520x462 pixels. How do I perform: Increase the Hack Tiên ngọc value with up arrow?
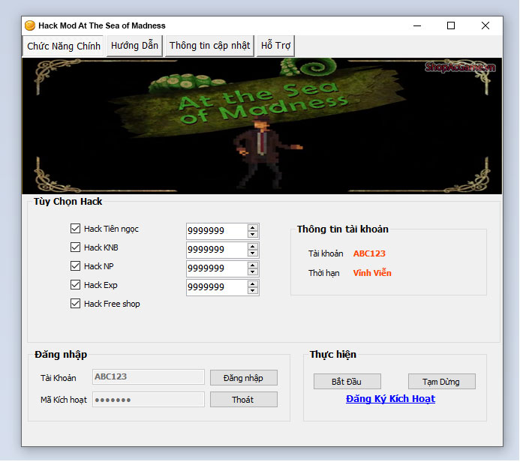pos(253,228)
